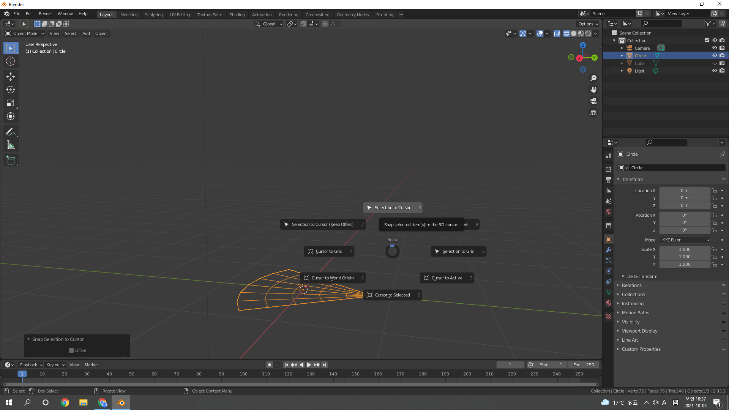Open the XYZ Euler rotation mode dropdown
Image resolution: width=729 pixels, height=410 pixels.
click(x=685, y=240)
